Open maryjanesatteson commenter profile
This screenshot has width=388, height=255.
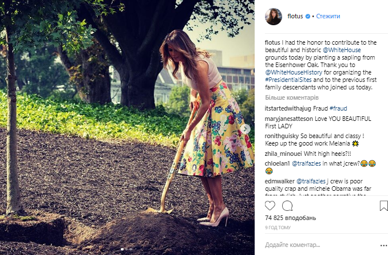[292, 119]
